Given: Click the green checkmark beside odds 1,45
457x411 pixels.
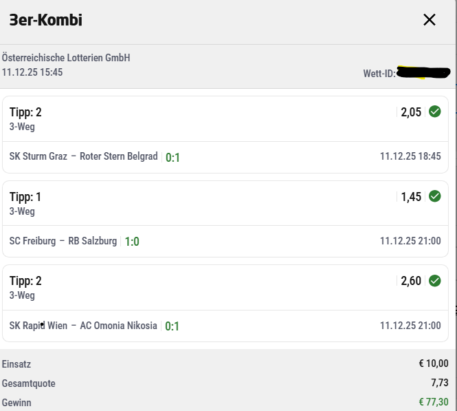Looking at the screenshot, I should coord(434,196).
